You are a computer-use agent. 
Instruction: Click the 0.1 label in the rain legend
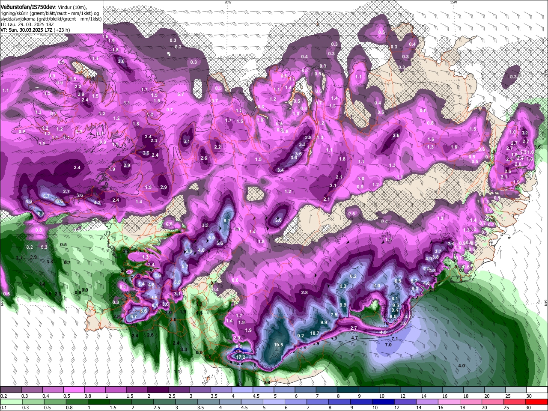pos(3,408)
